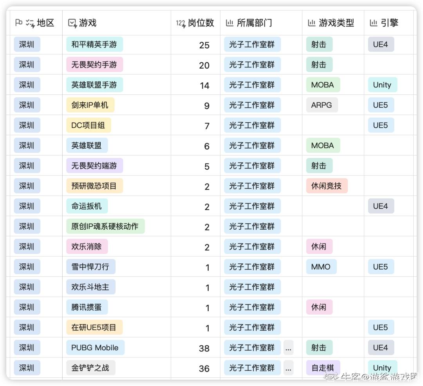Click the 岗位数 value 36

coord(204,369)
